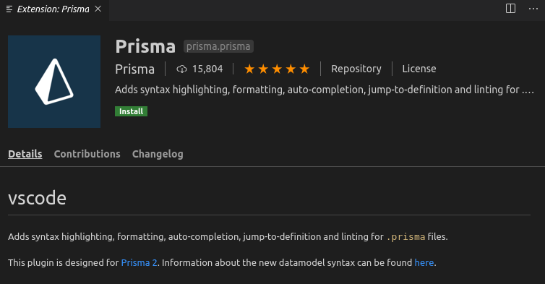Switch to the Changelog tab
Screen dimensions: 545x284
[158, 154]
